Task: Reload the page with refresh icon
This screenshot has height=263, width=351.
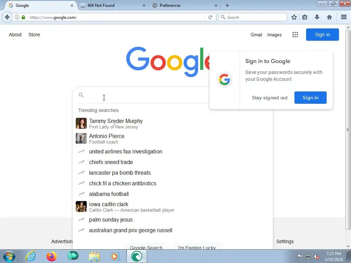Action: (x=210, y=17)
